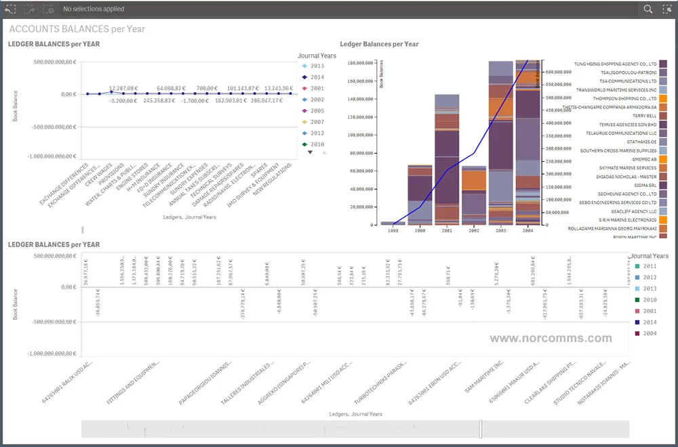Image resolution: width=678 pixels, height=447 pixels.
Task: Step forward in selection history
Action: 27,9
